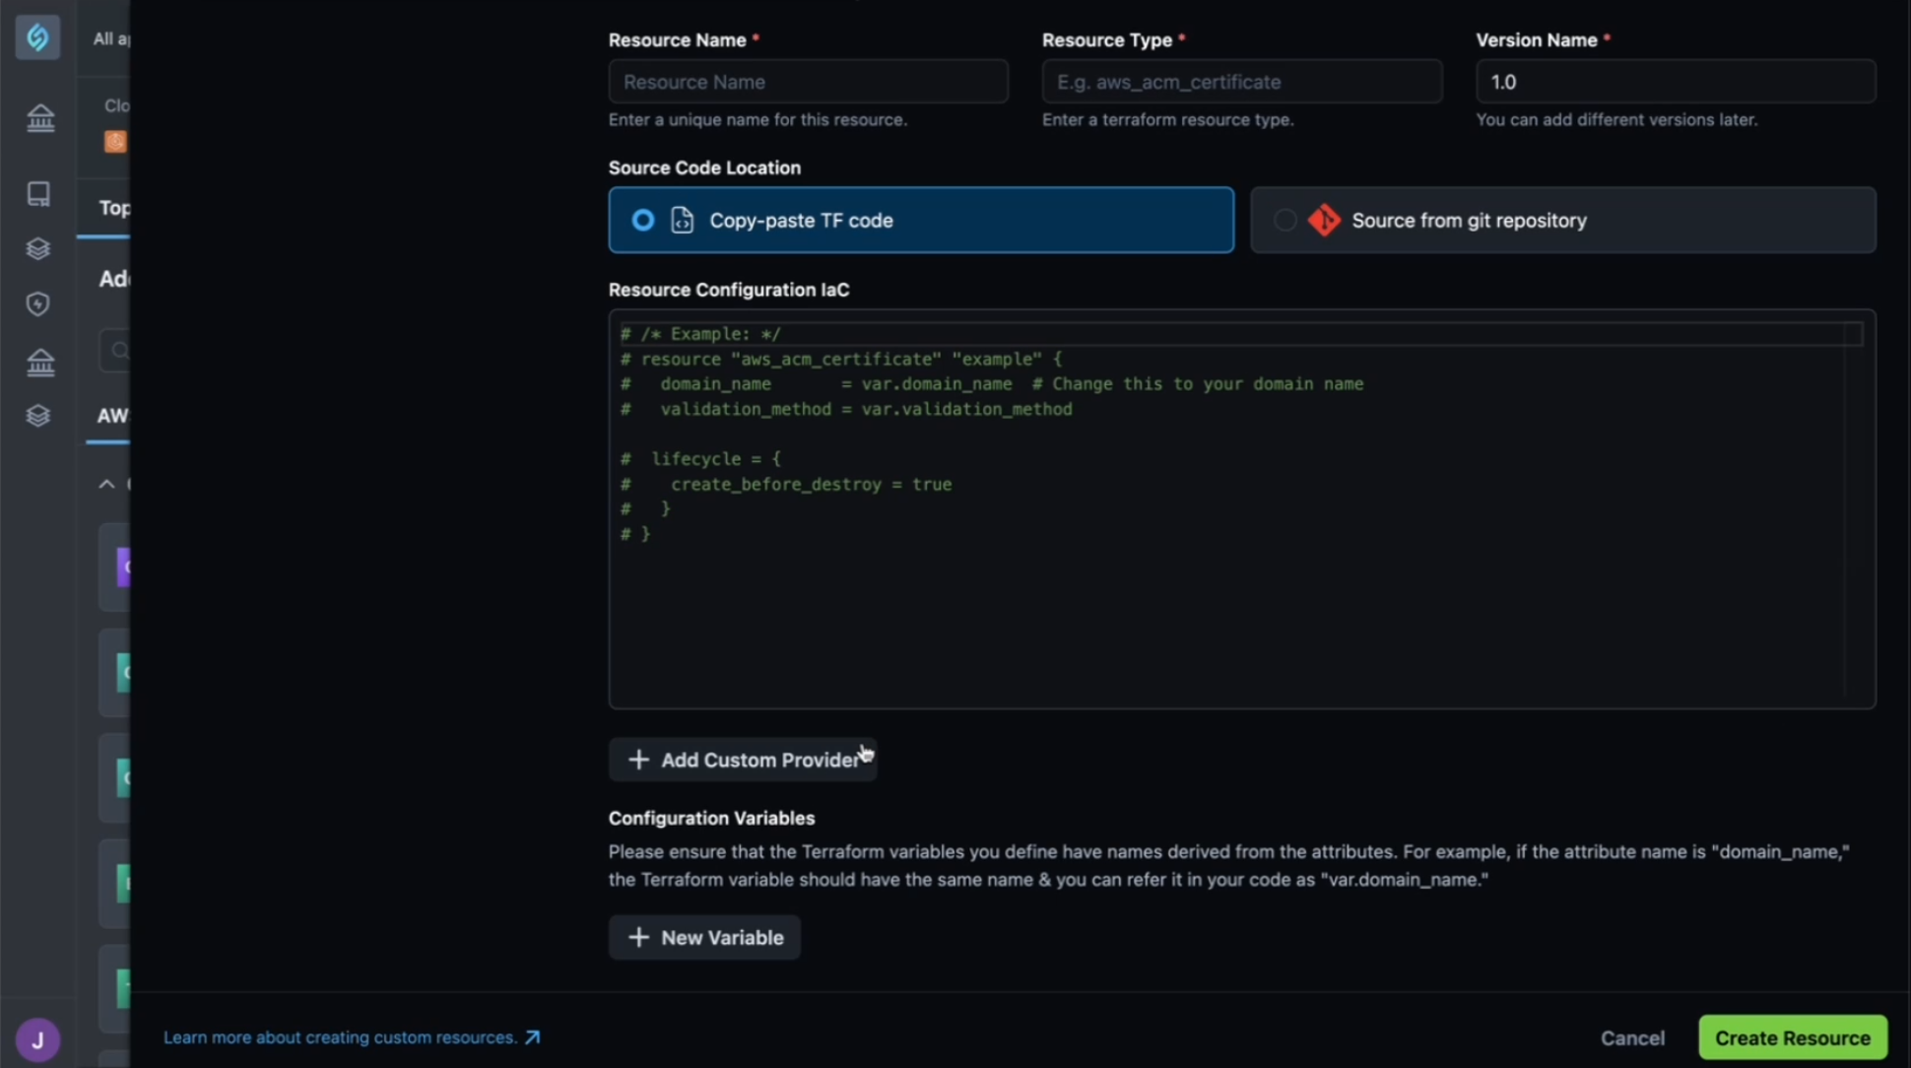Image resolution: width=1911 pixels, height=1068 pixels.
Task: Open the second bank-building sidebar icon
Action: (40, 363)
